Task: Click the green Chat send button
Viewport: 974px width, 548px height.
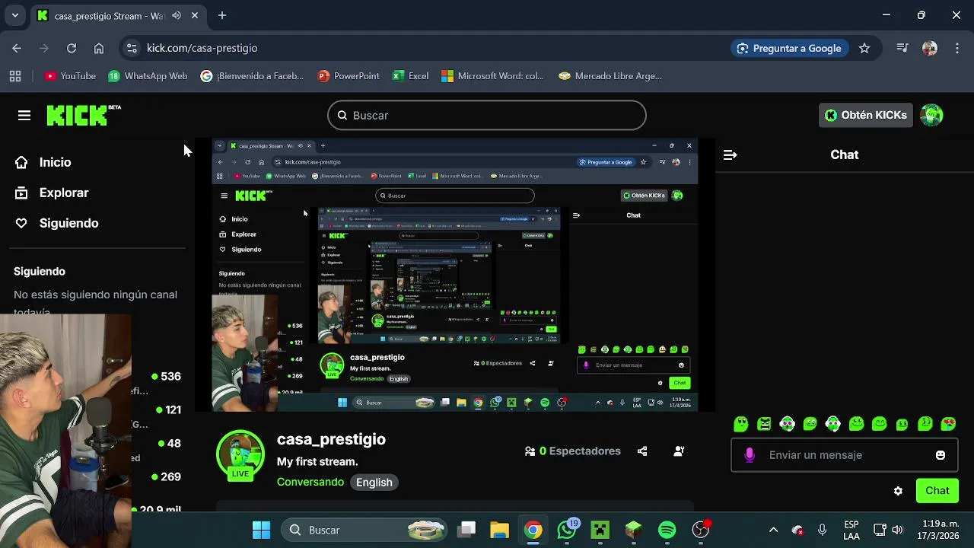Action: pos(937,491)
